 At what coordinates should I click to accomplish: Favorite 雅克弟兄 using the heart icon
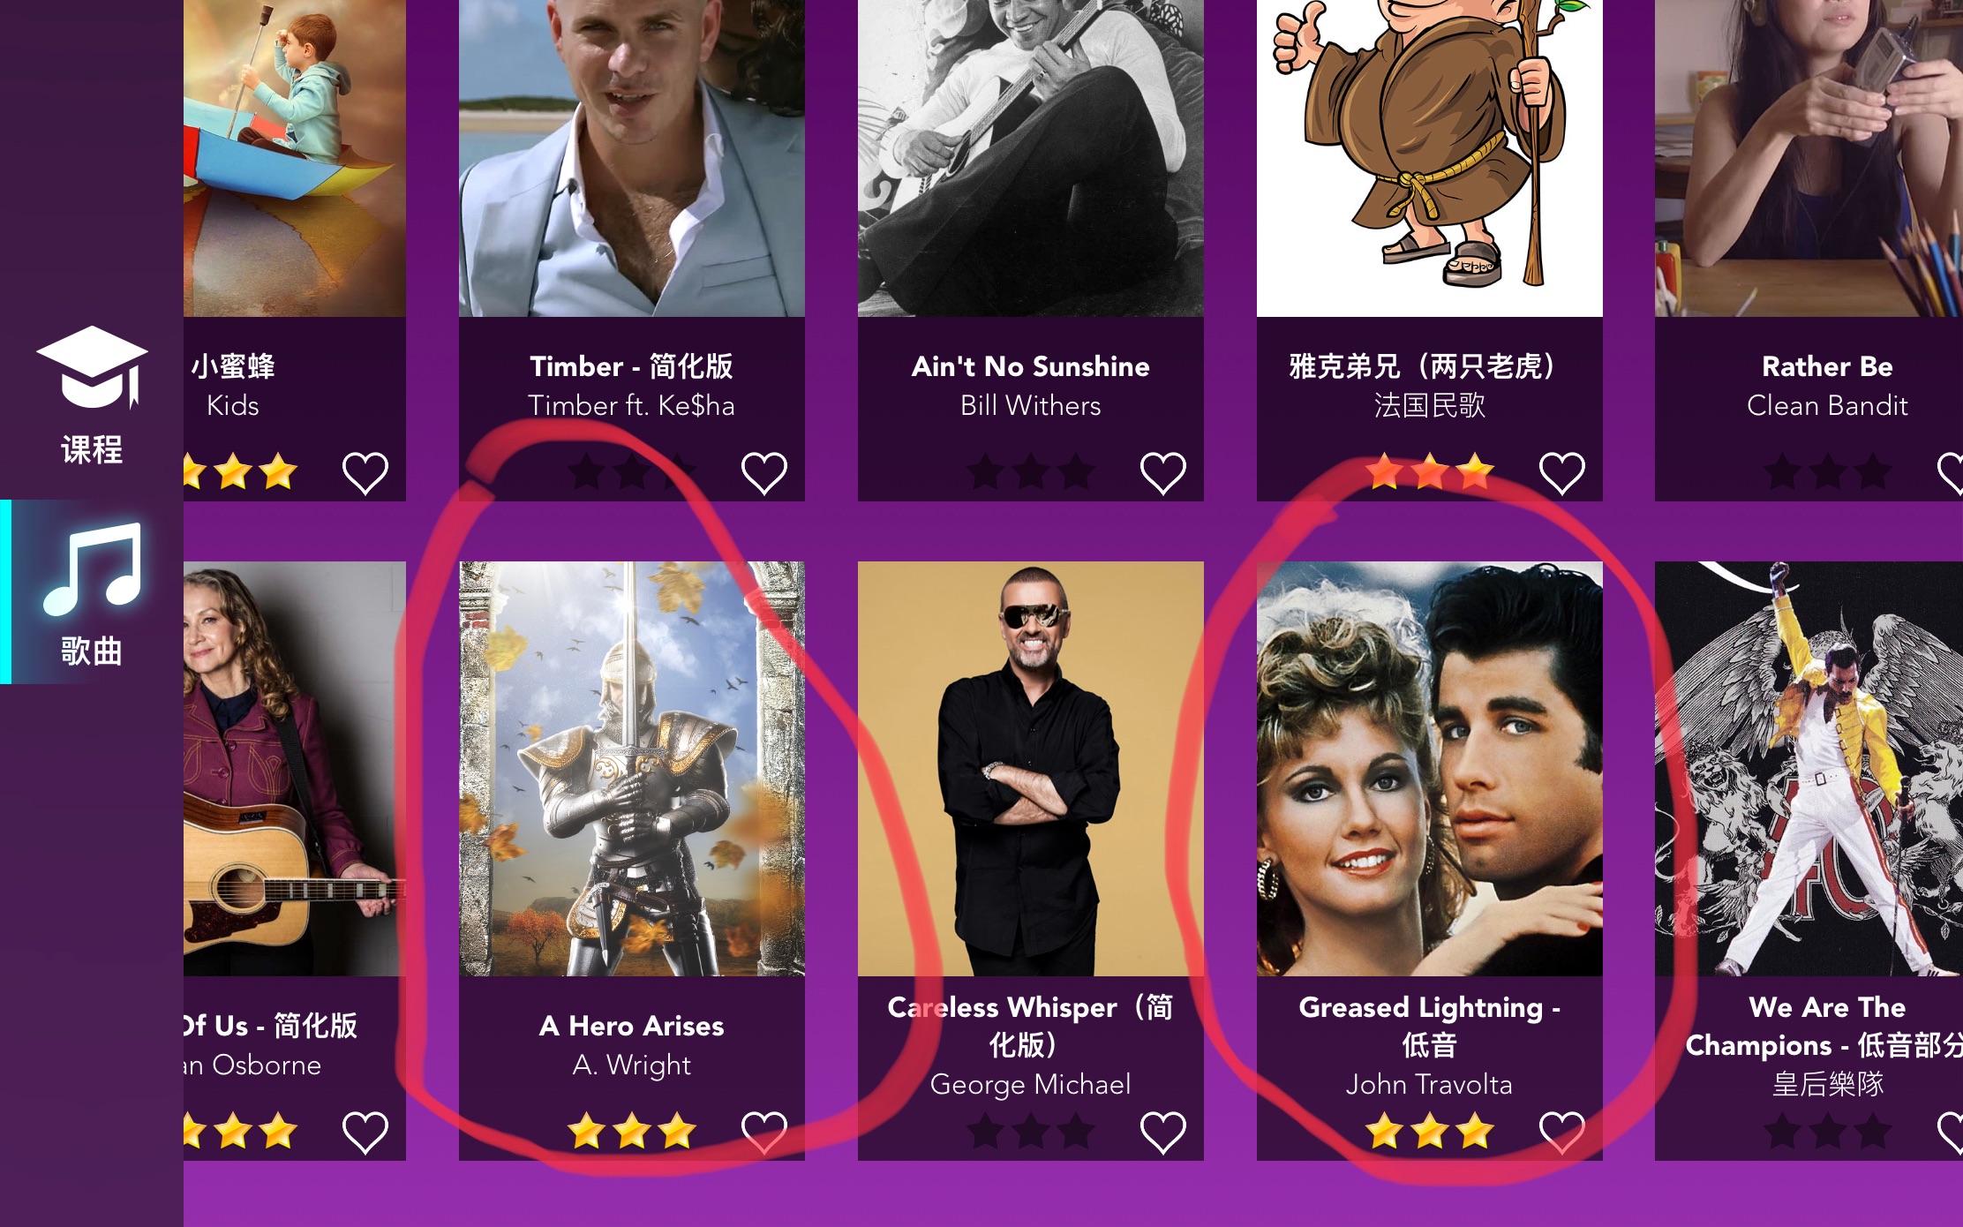pos(1561,473)
